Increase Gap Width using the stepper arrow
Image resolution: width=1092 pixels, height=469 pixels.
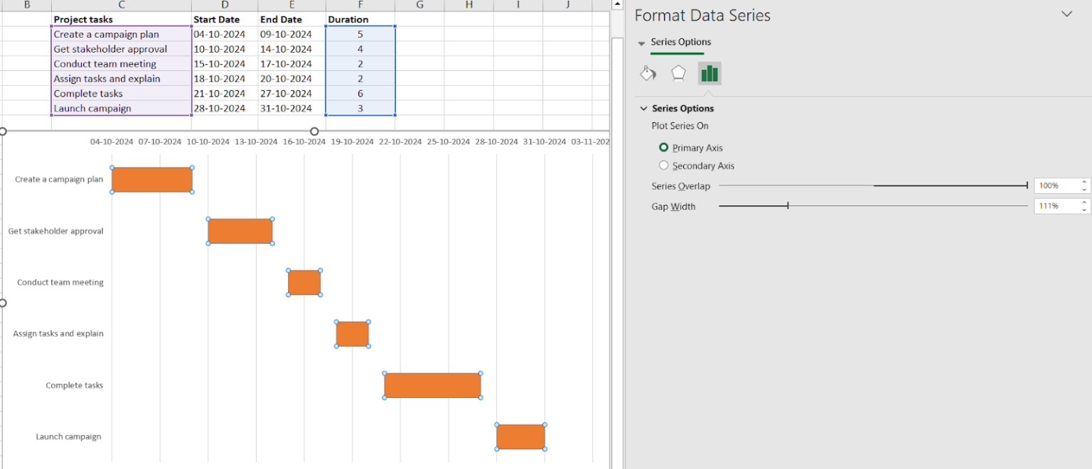1084,203
